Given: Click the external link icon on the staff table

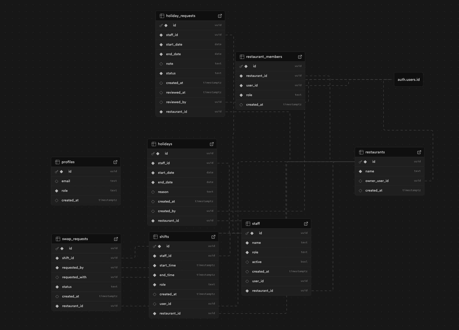Looking at the screenshot, I should point(306,223).
